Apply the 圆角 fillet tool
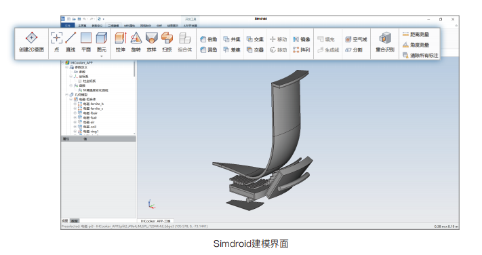The width and height of the screenshot is (482, 255). tap(209, 50)
